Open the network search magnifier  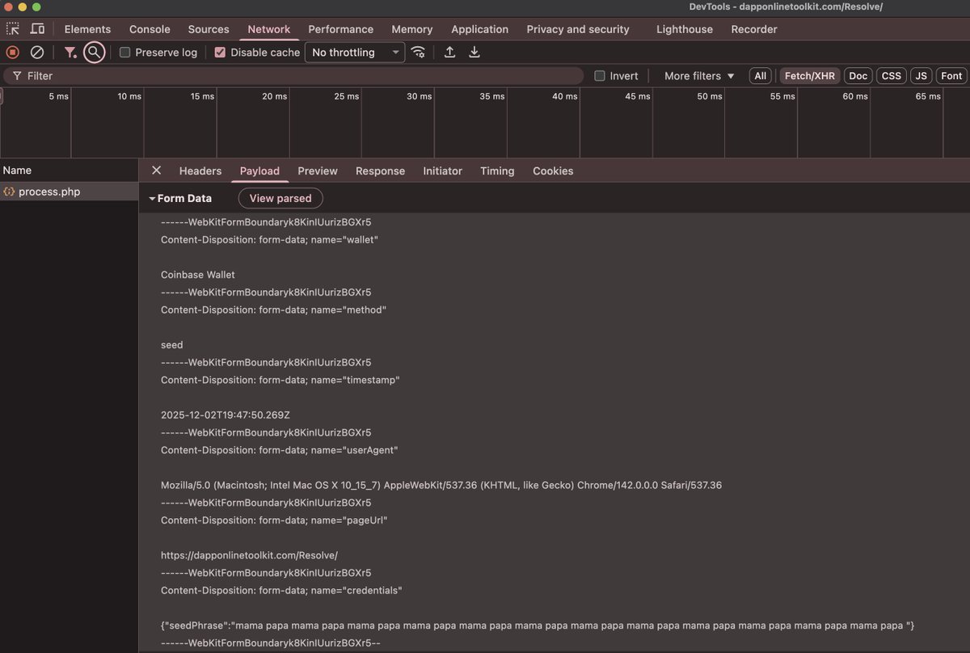click(x=95, y=53)
